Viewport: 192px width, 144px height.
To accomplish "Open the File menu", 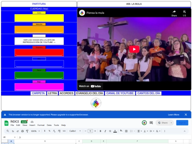I will point(12,125).
